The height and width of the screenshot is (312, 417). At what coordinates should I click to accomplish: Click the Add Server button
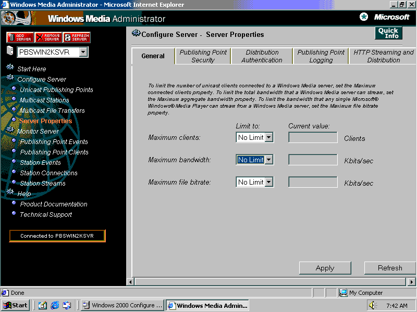click(x=20, y=37)
